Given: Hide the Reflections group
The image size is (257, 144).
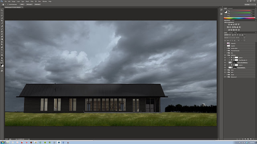Looking at the screenshot, I should (225, 55).
